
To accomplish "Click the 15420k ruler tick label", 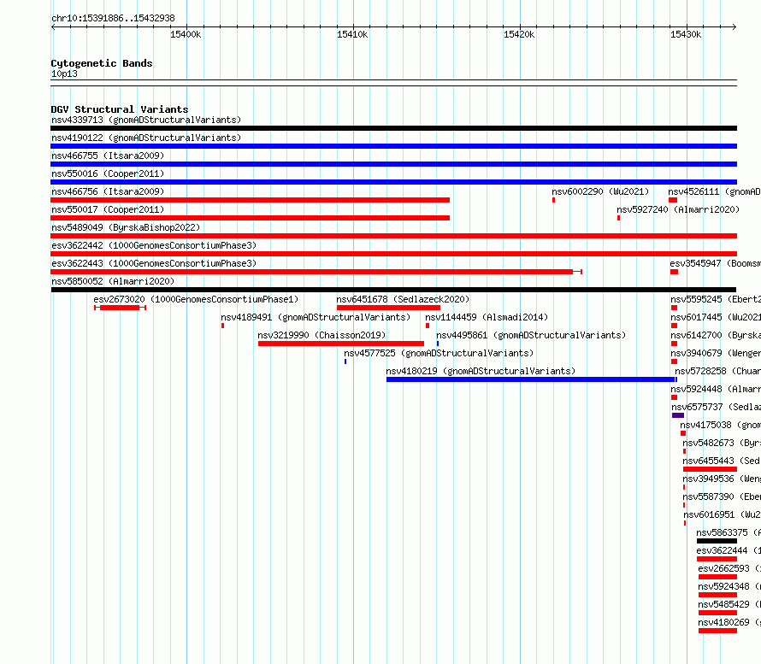I will 519,34.
